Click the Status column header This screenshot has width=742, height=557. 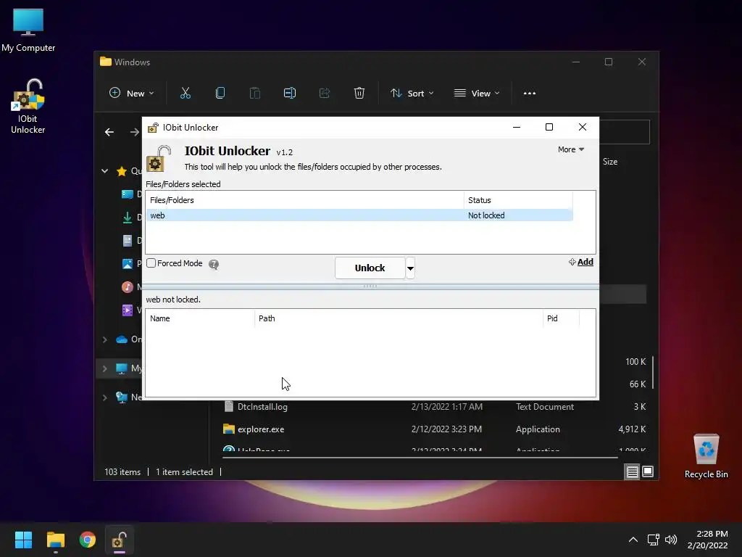pyautogui.click(x=518, y=200)
